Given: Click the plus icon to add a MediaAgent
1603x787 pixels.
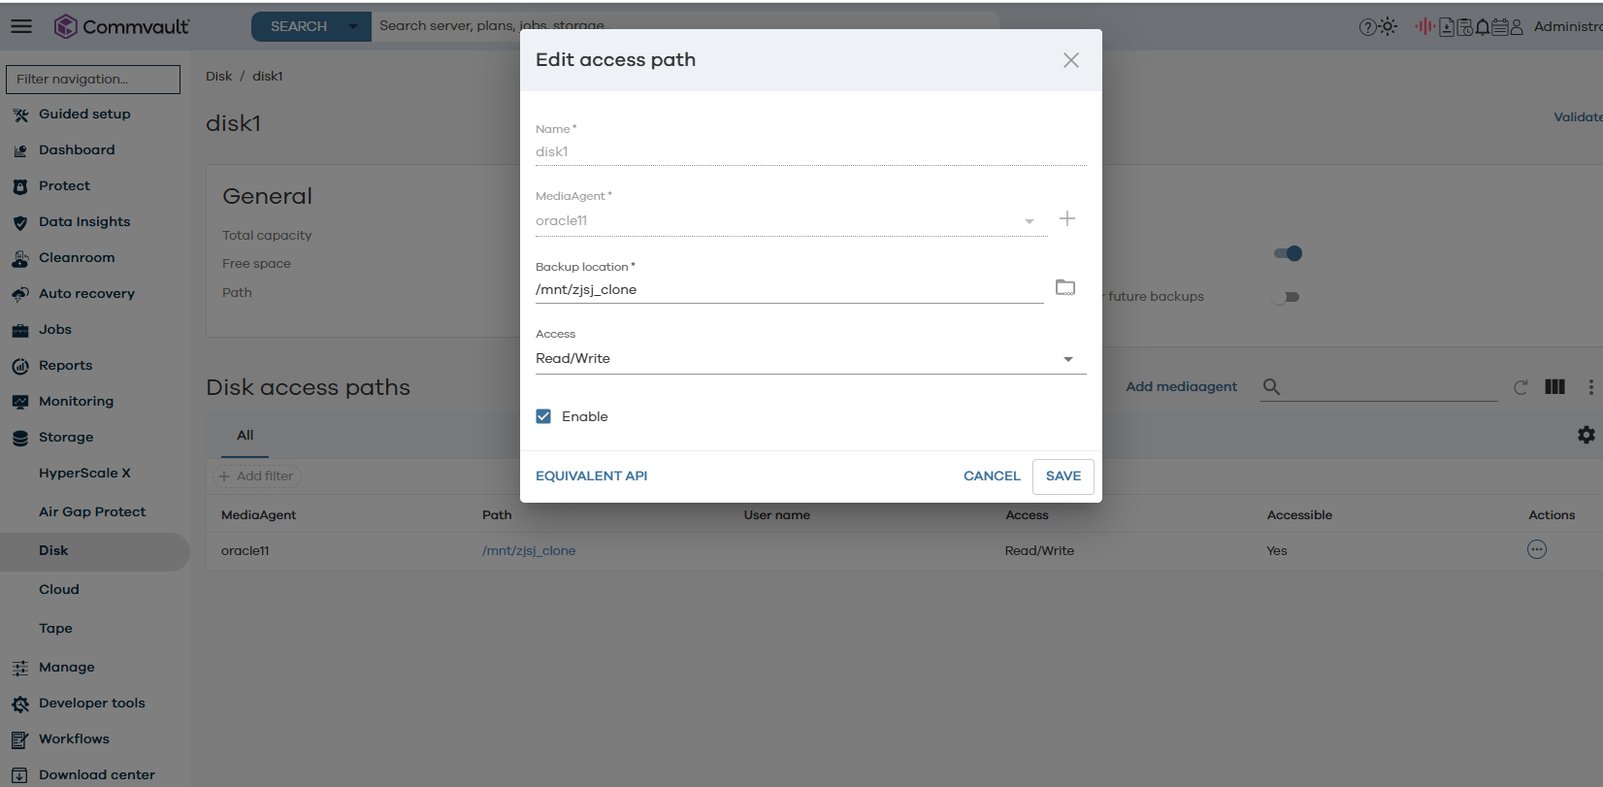Looking at the screenshot, I should pyautogui.click(x=1066, y=219).
